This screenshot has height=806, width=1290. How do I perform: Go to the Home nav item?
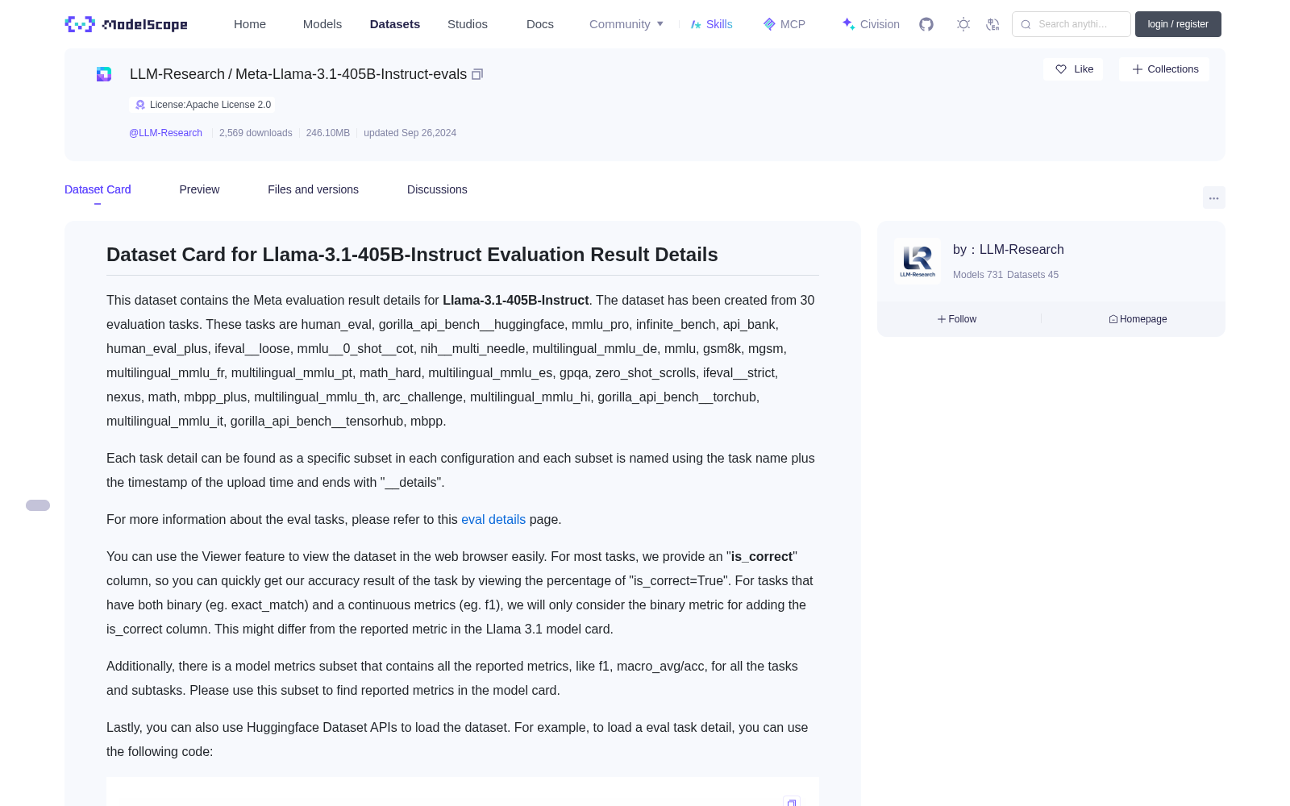pyautogui.click(x=250, y=24)
